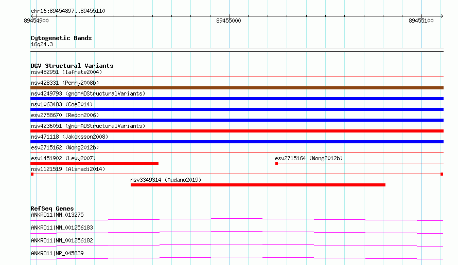This screenshot has height=265, width=458.
Task: Click the chr16:89454897..89455110 region label
Action: tap(68, 11)
